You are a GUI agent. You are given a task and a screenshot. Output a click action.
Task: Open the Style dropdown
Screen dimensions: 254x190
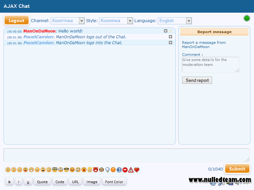click(x=116, y=21)
